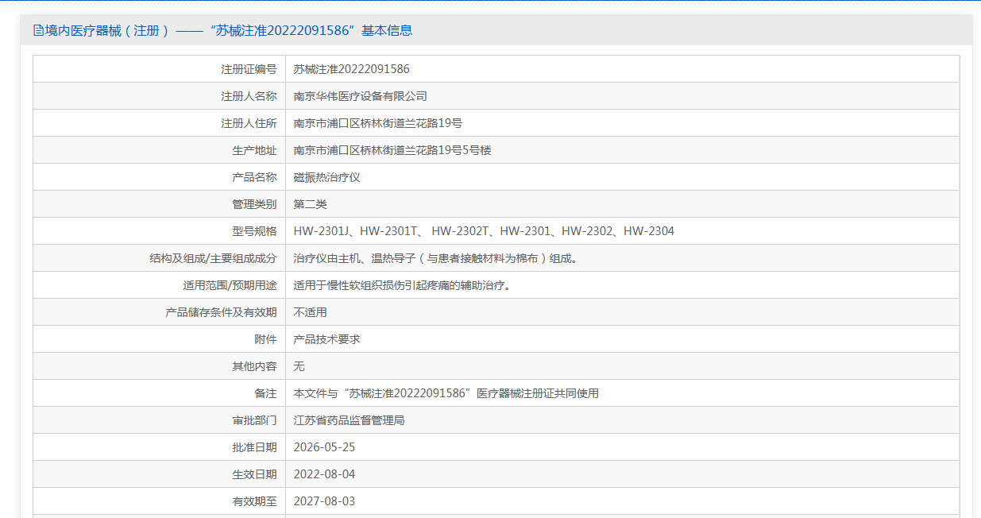Click the 附件 label

(x=265, y=339)
